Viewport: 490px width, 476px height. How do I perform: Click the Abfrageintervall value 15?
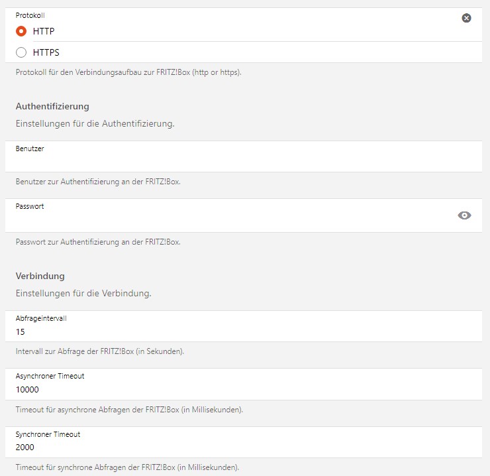click(21, 331)
